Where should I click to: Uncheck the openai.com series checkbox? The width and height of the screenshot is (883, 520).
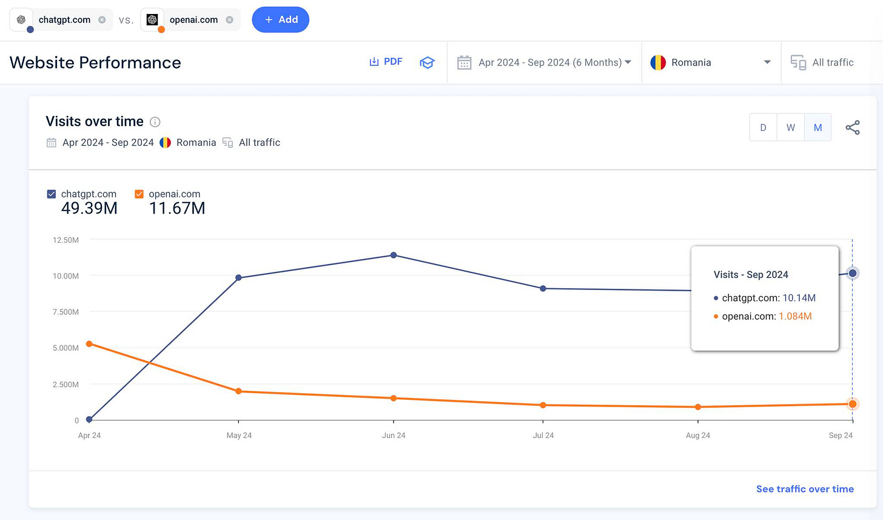[139, 194]
